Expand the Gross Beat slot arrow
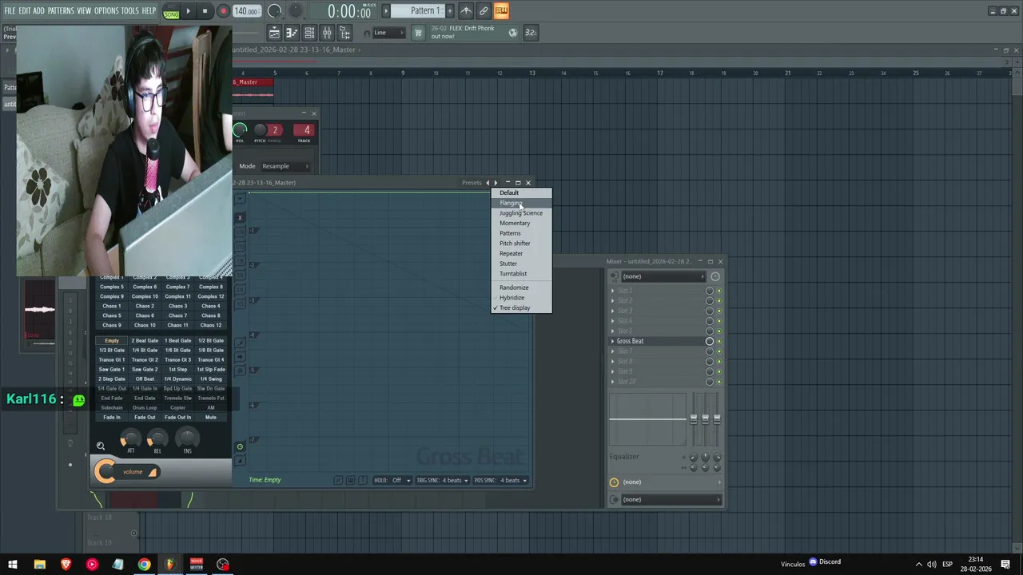 coord(613,341)
